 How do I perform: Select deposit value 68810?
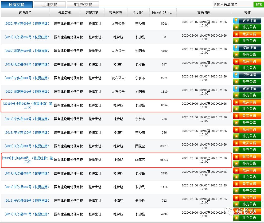[164, 146]
